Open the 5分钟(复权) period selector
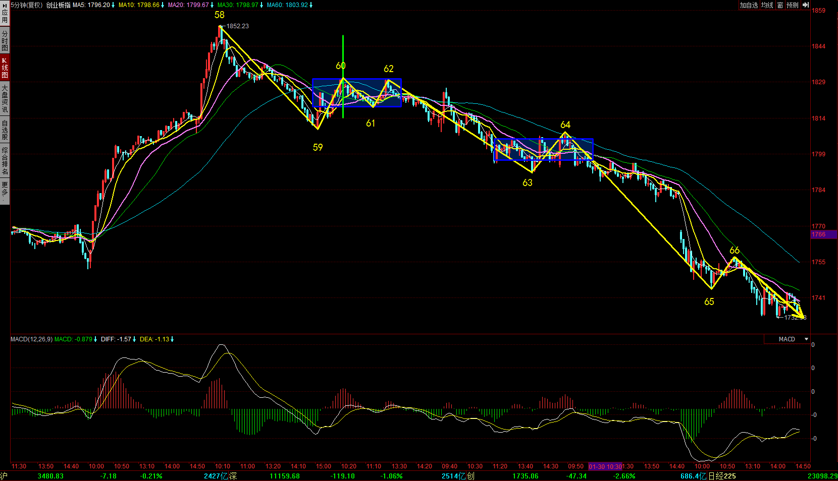This screenshot has height=481, width=838. pyautogui.click(x=27, y=5)
